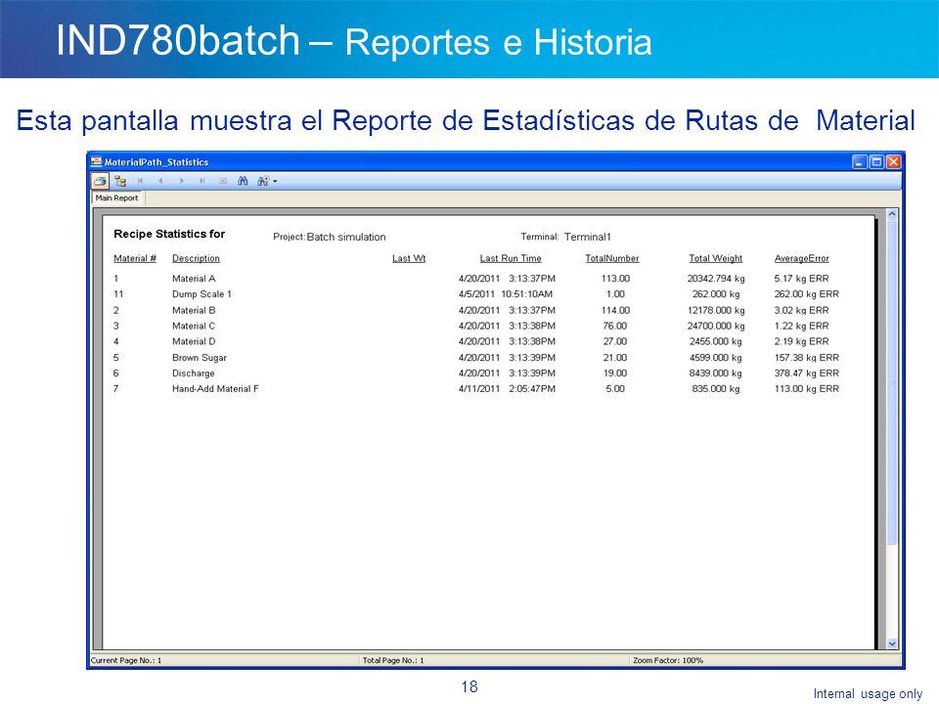Select the "Material A" description

point(194,279)
